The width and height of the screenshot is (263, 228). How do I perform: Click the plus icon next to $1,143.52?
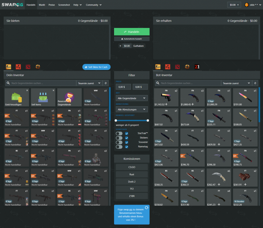(x=166, y=104)
